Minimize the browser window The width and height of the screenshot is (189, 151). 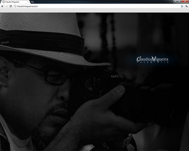176,1
